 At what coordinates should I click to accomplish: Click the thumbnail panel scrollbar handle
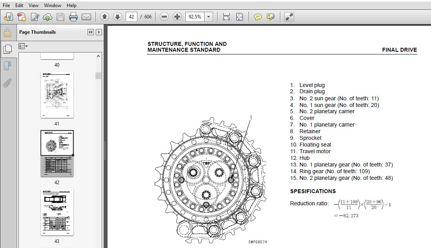point(98,76)
